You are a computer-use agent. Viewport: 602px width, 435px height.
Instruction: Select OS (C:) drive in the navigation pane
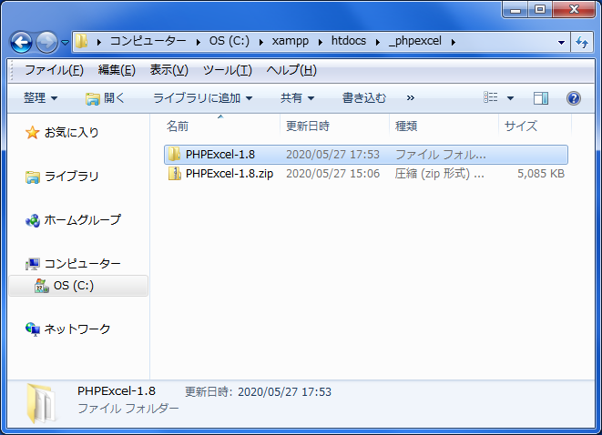pyautogui.click(x=78, y=286)
